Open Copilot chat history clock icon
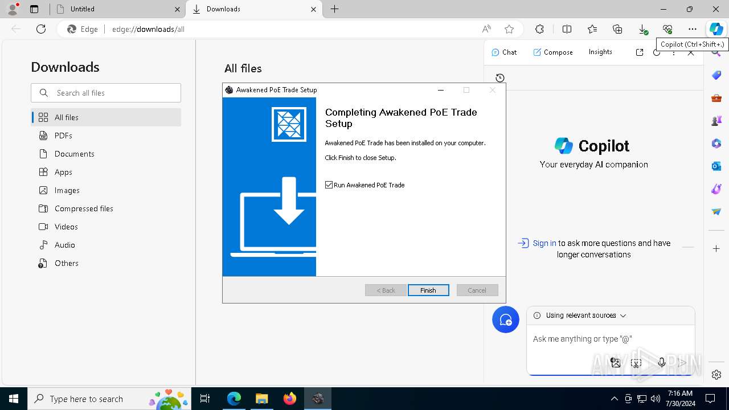Viewport: 729px width, 410px height. tap(500, 78)
